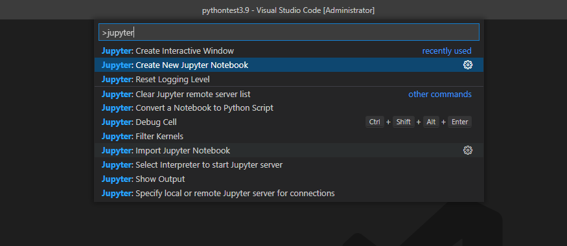Select Jupyter: Debug Cell command
This screenshot has height=246, width=567.
tap(289, 122)
